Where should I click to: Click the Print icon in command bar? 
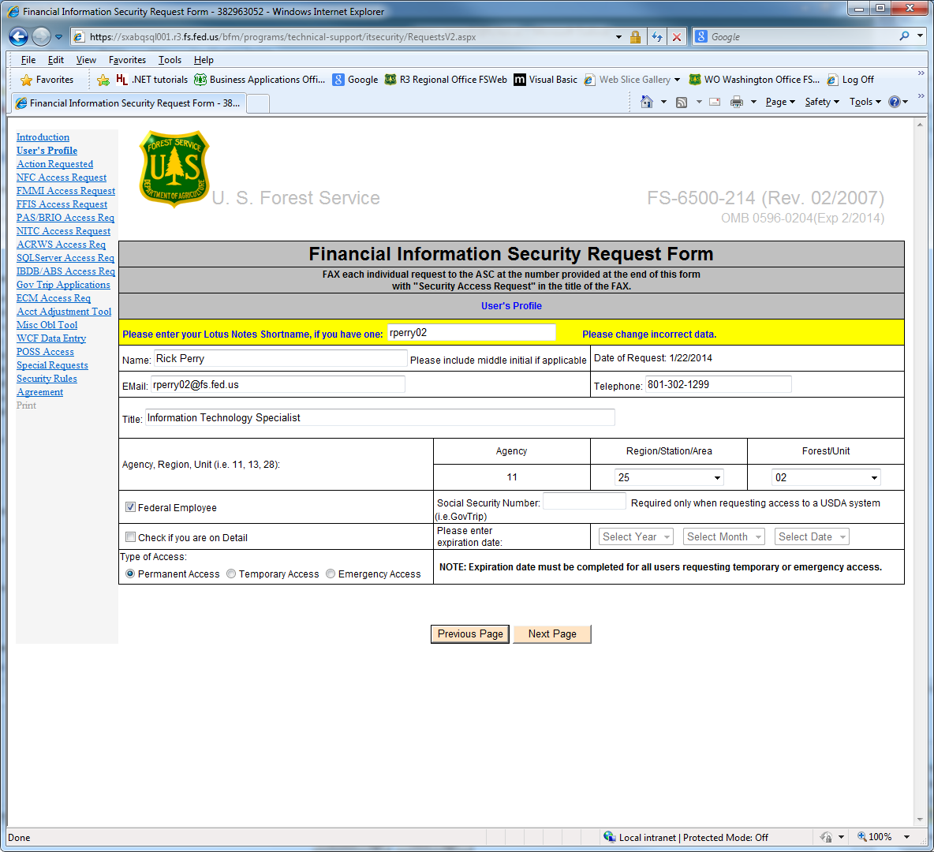click(737, 102)
